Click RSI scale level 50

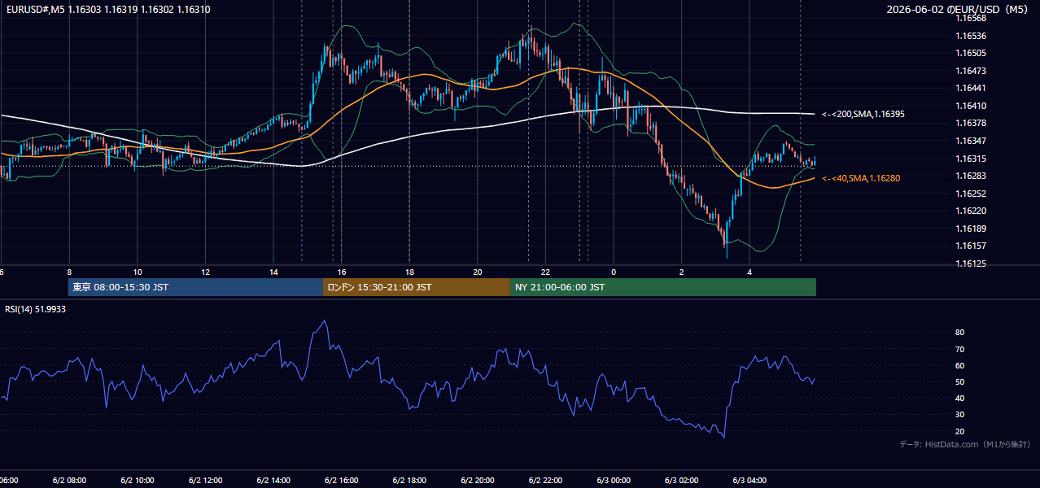point(959,381)
